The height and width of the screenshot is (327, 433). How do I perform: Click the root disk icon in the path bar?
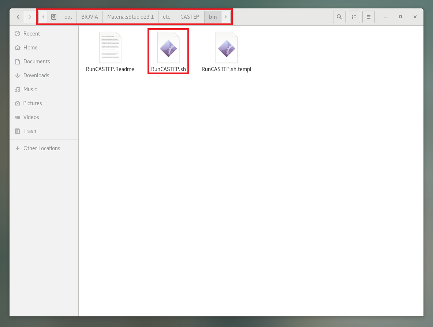[54, 17]
